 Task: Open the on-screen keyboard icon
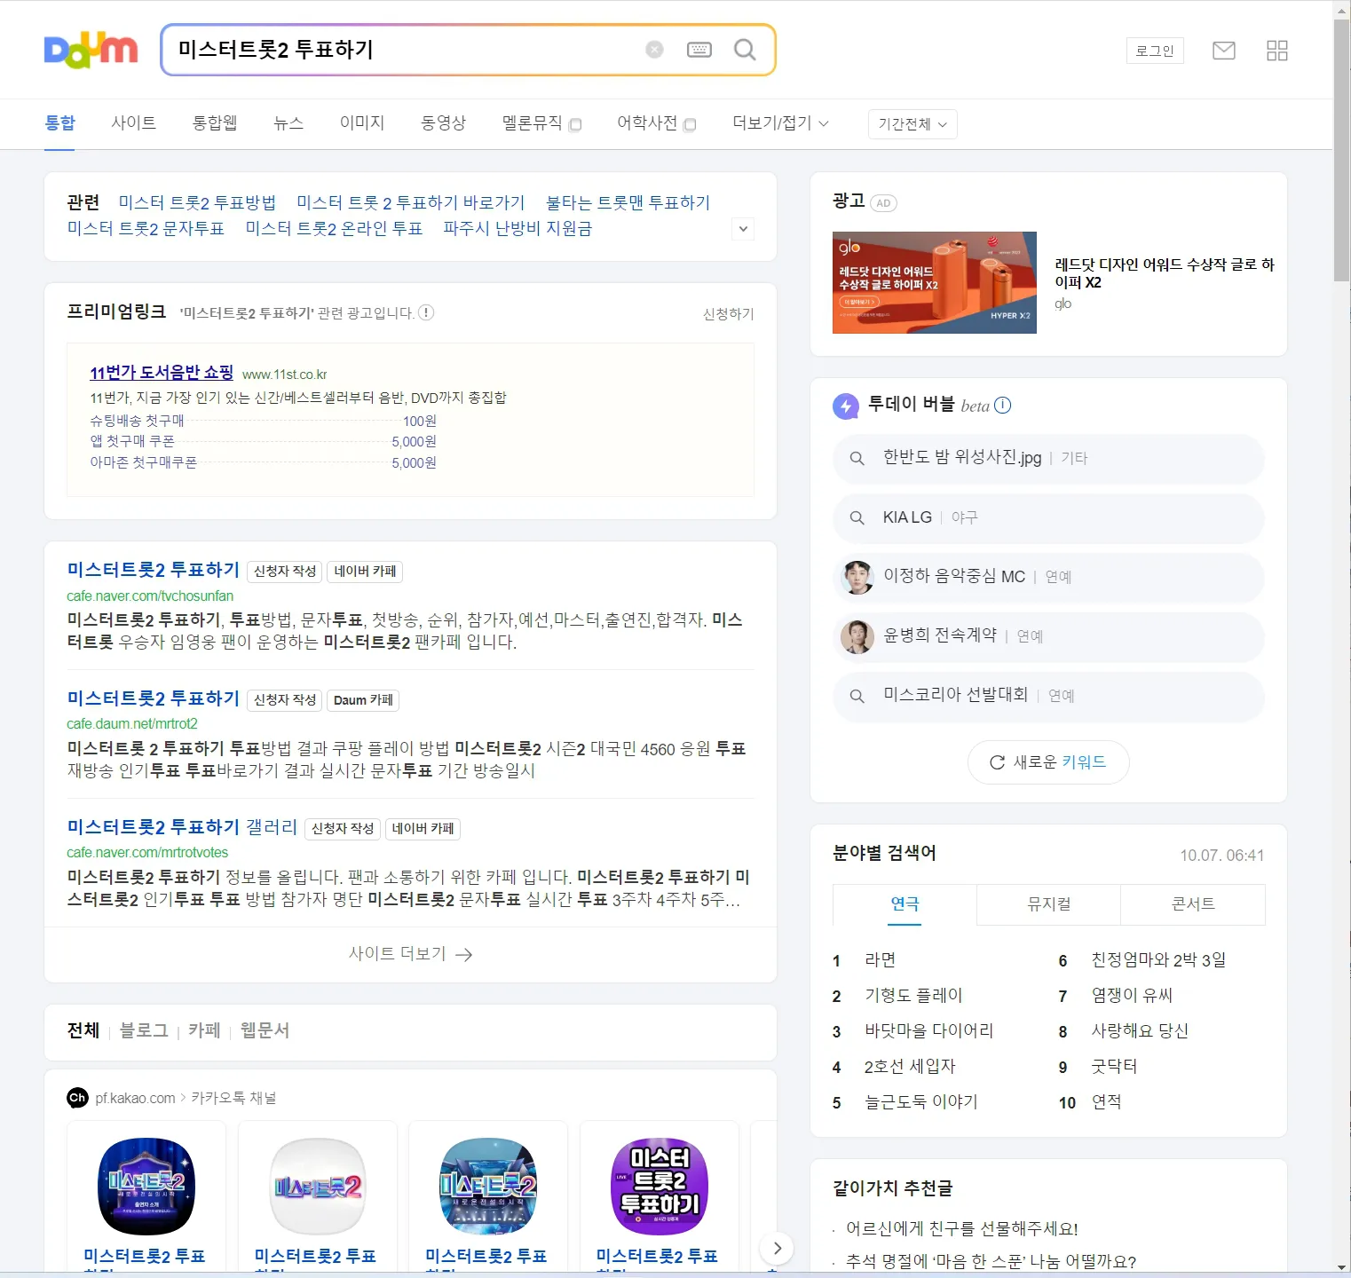pos(699,50)
